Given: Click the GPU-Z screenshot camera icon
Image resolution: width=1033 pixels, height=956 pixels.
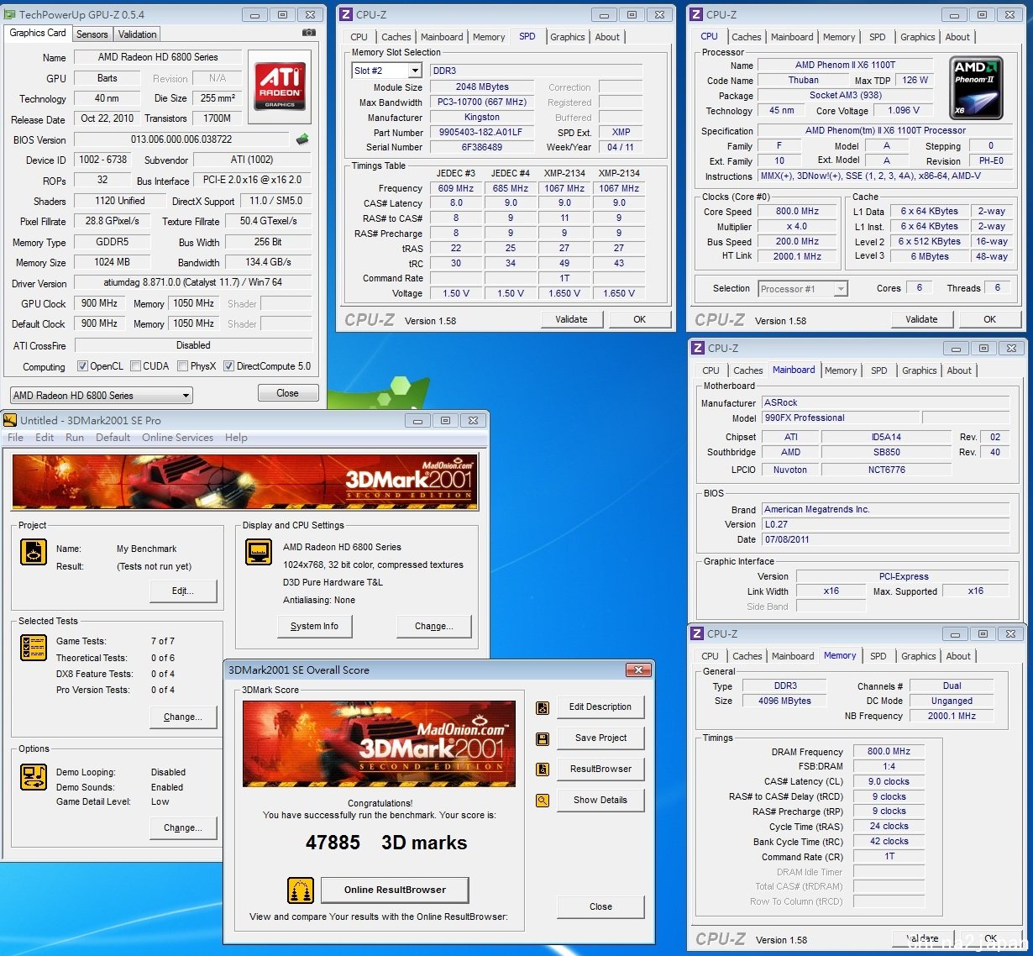Looking at the screenshot, I should click(x=309, y=32).
